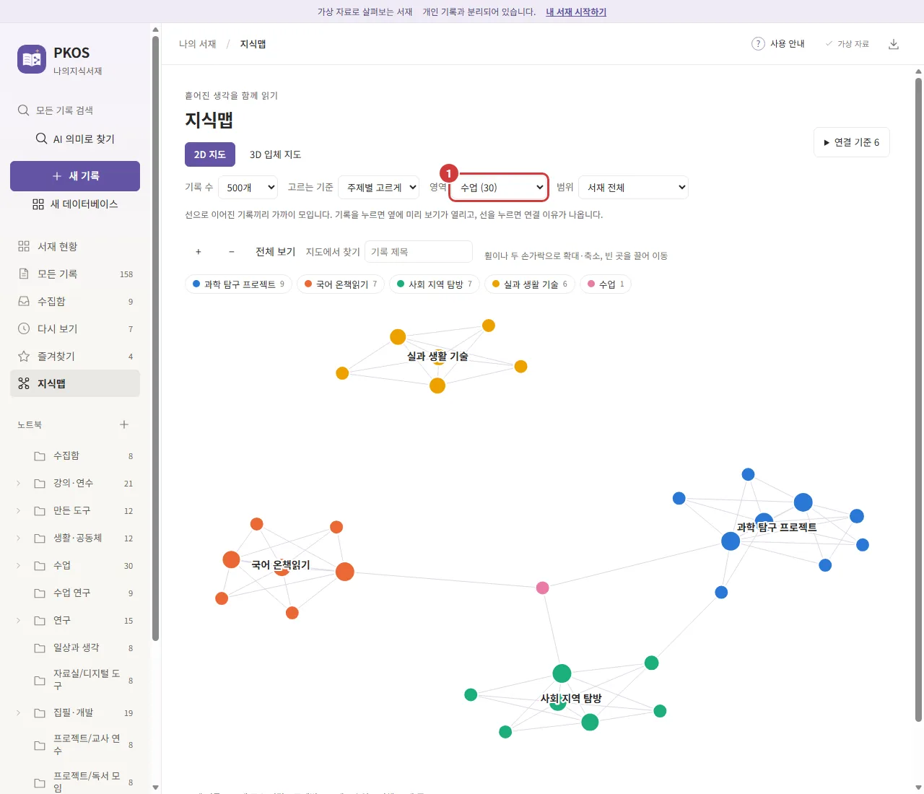Viewport: 924px width, 794px height.
Task: Zoom in the map with plus button
Action: point(199,252)
